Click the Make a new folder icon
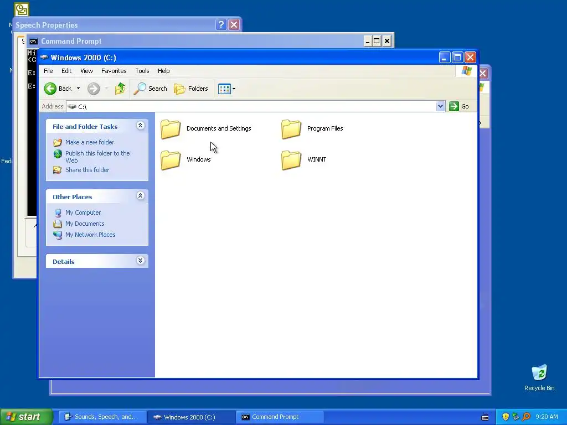The image size is (567, 425). pyautogui.click(x=58, y=142)
